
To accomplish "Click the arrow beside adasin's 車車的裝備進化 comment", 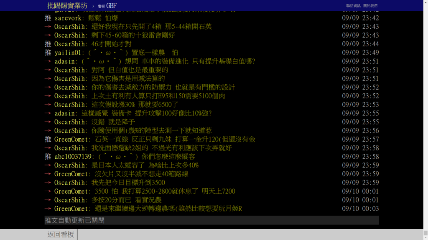I will pyautogui.click(x=48, y=61).
